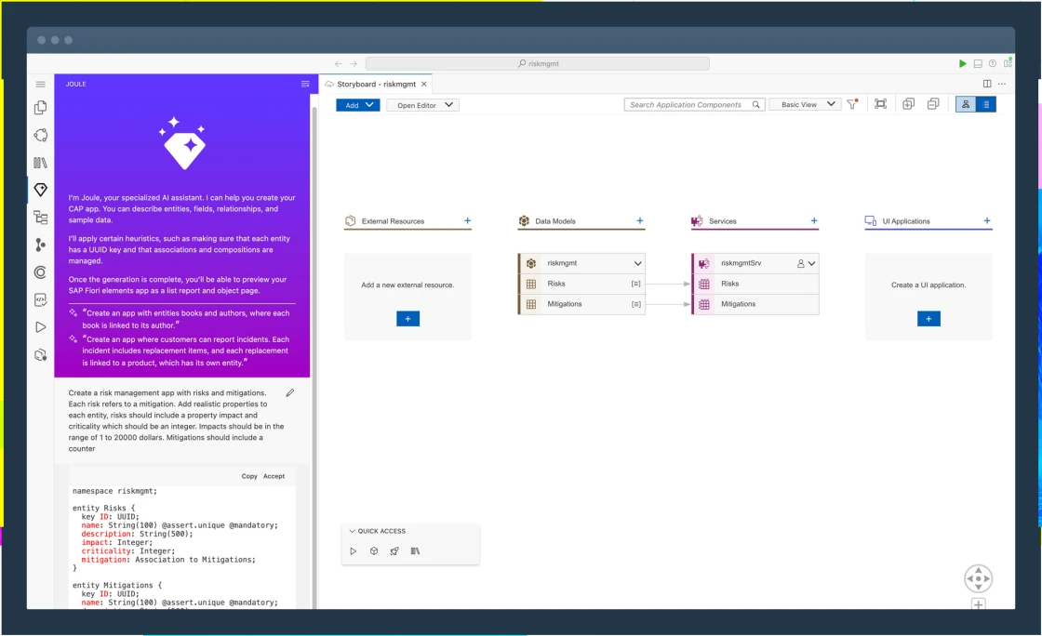Open Risks entity details icon in Data Models

coord(636,285)
